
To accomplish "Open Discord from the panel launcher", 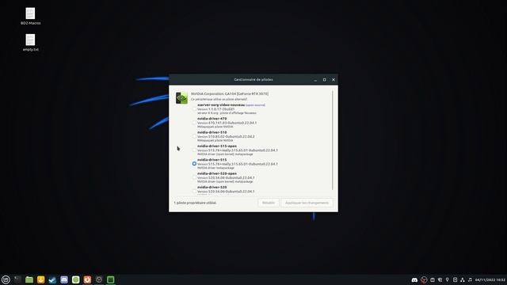I will coord(64,279).
